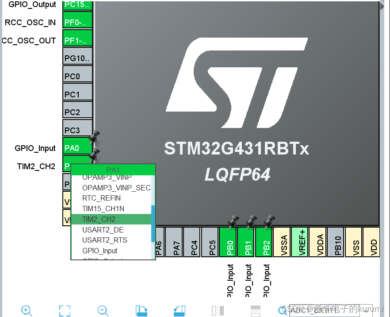This screenshot has height=317, width=390.
Task: Select pin PF0 on the chip
Action: 77,20
